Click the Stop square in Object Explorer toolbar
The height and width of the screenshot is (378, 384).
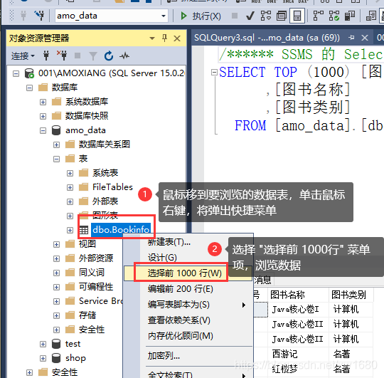(78, 56)
